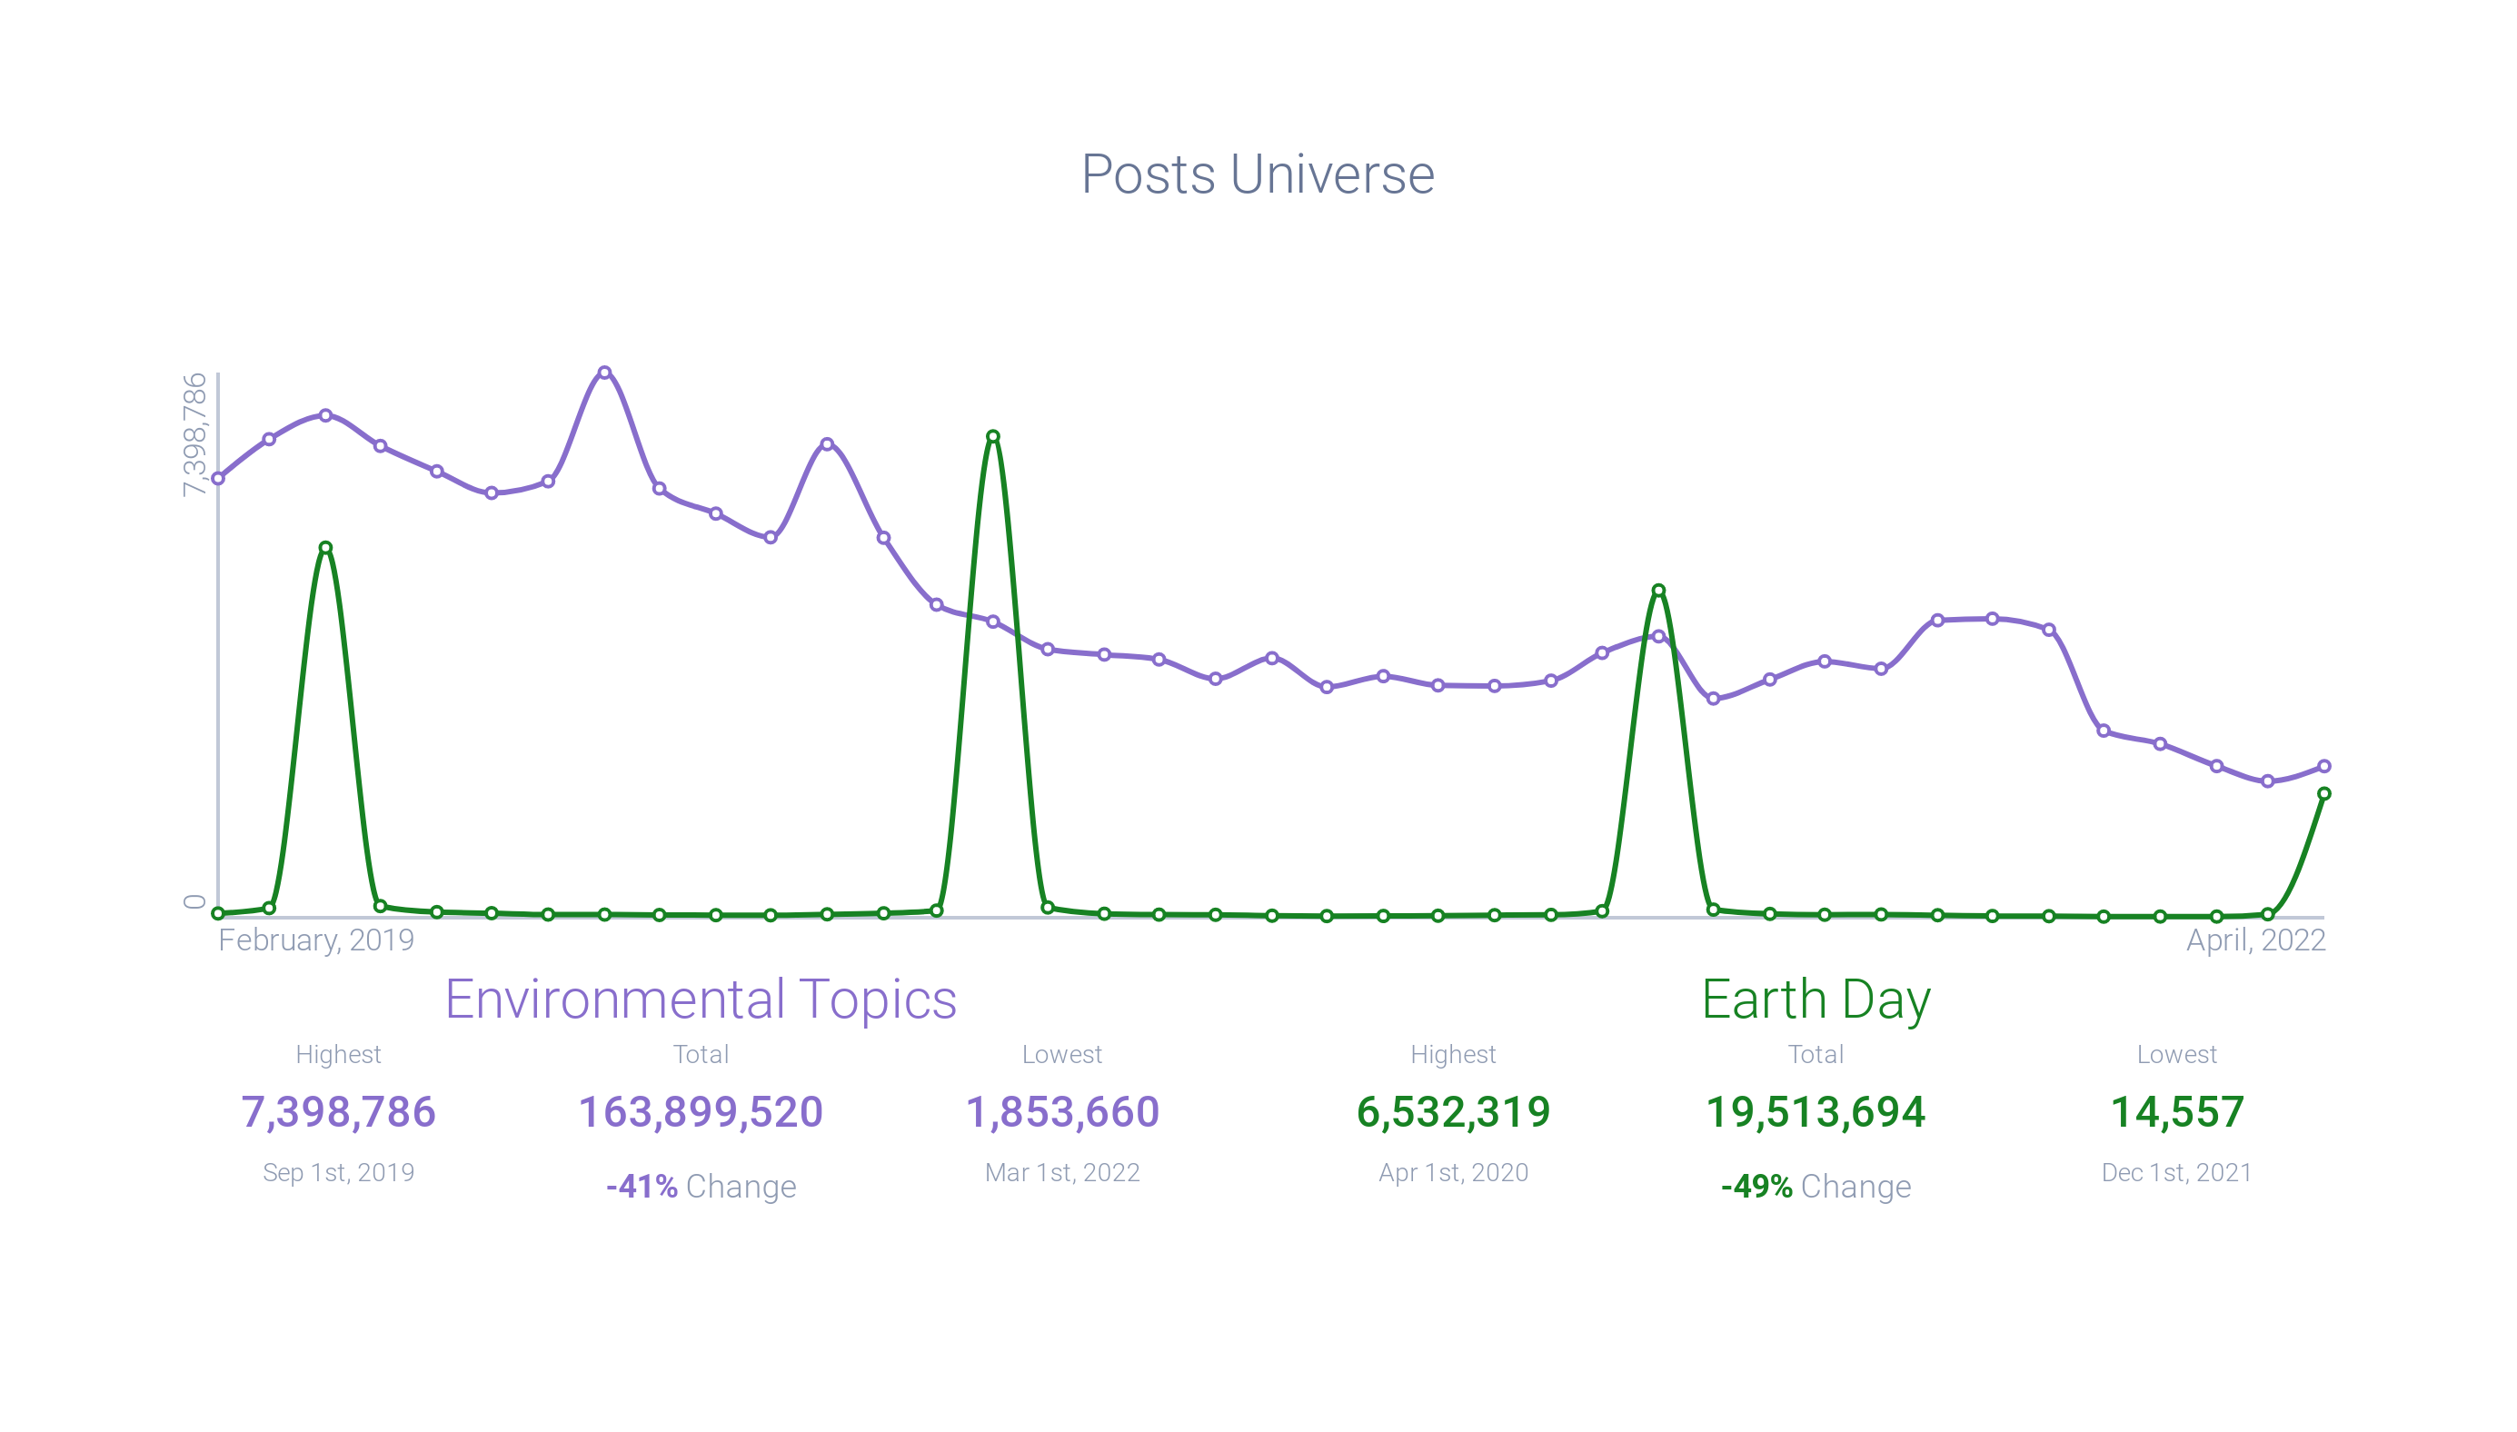This screenshot has height=1432, width=2517.
Task: Click the February, 2019 axis start label
Action: point(315,940)
